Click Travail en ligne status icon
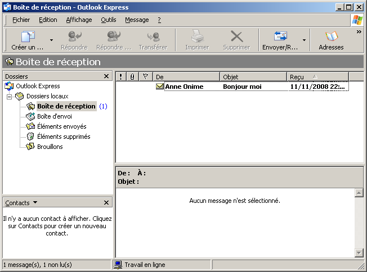The image size is (367, 272). click(118, 265)
